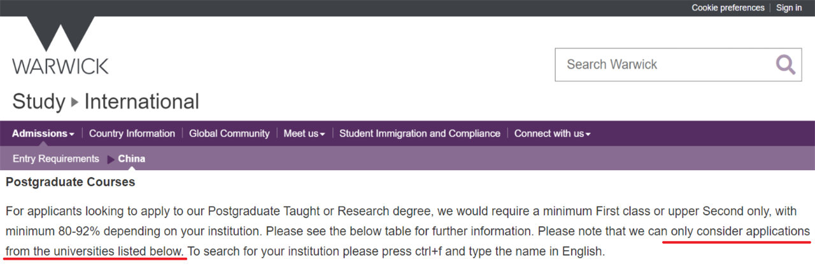Open Country Information menu item
815x266 pixels.
(132, 133)
